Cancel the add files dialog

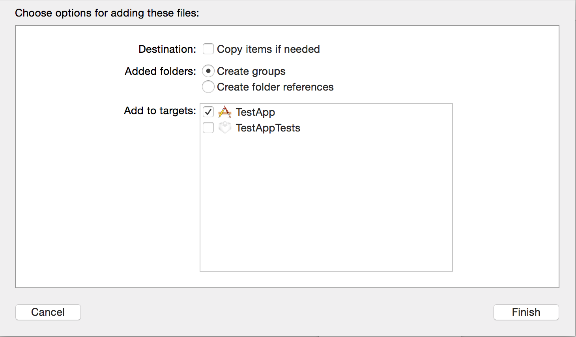[x=48, y=312]
